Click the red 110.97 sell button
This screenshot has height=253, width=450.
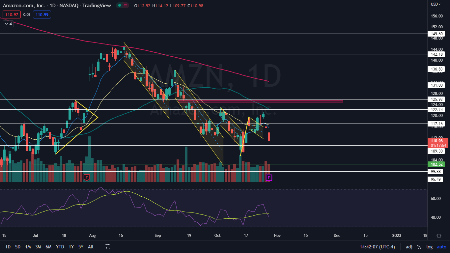pyautogui.click(x=12, y=14)
